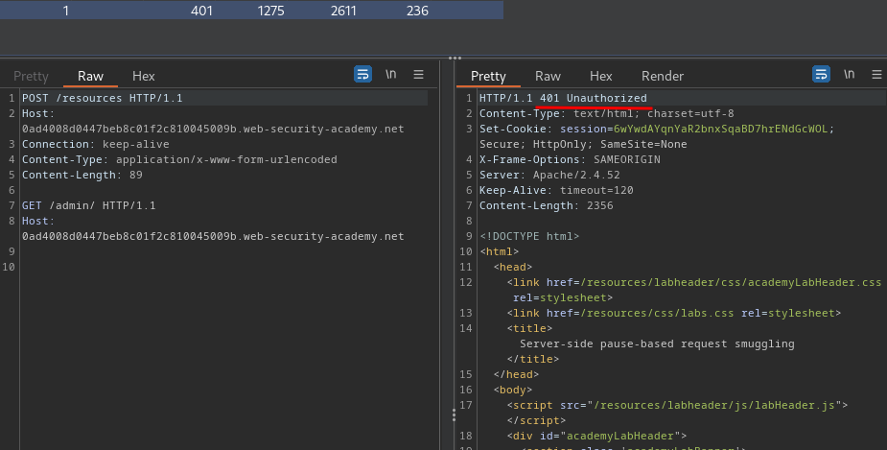Click the 2611 value in results row
The image size is (887, 450).
[343, 11]
